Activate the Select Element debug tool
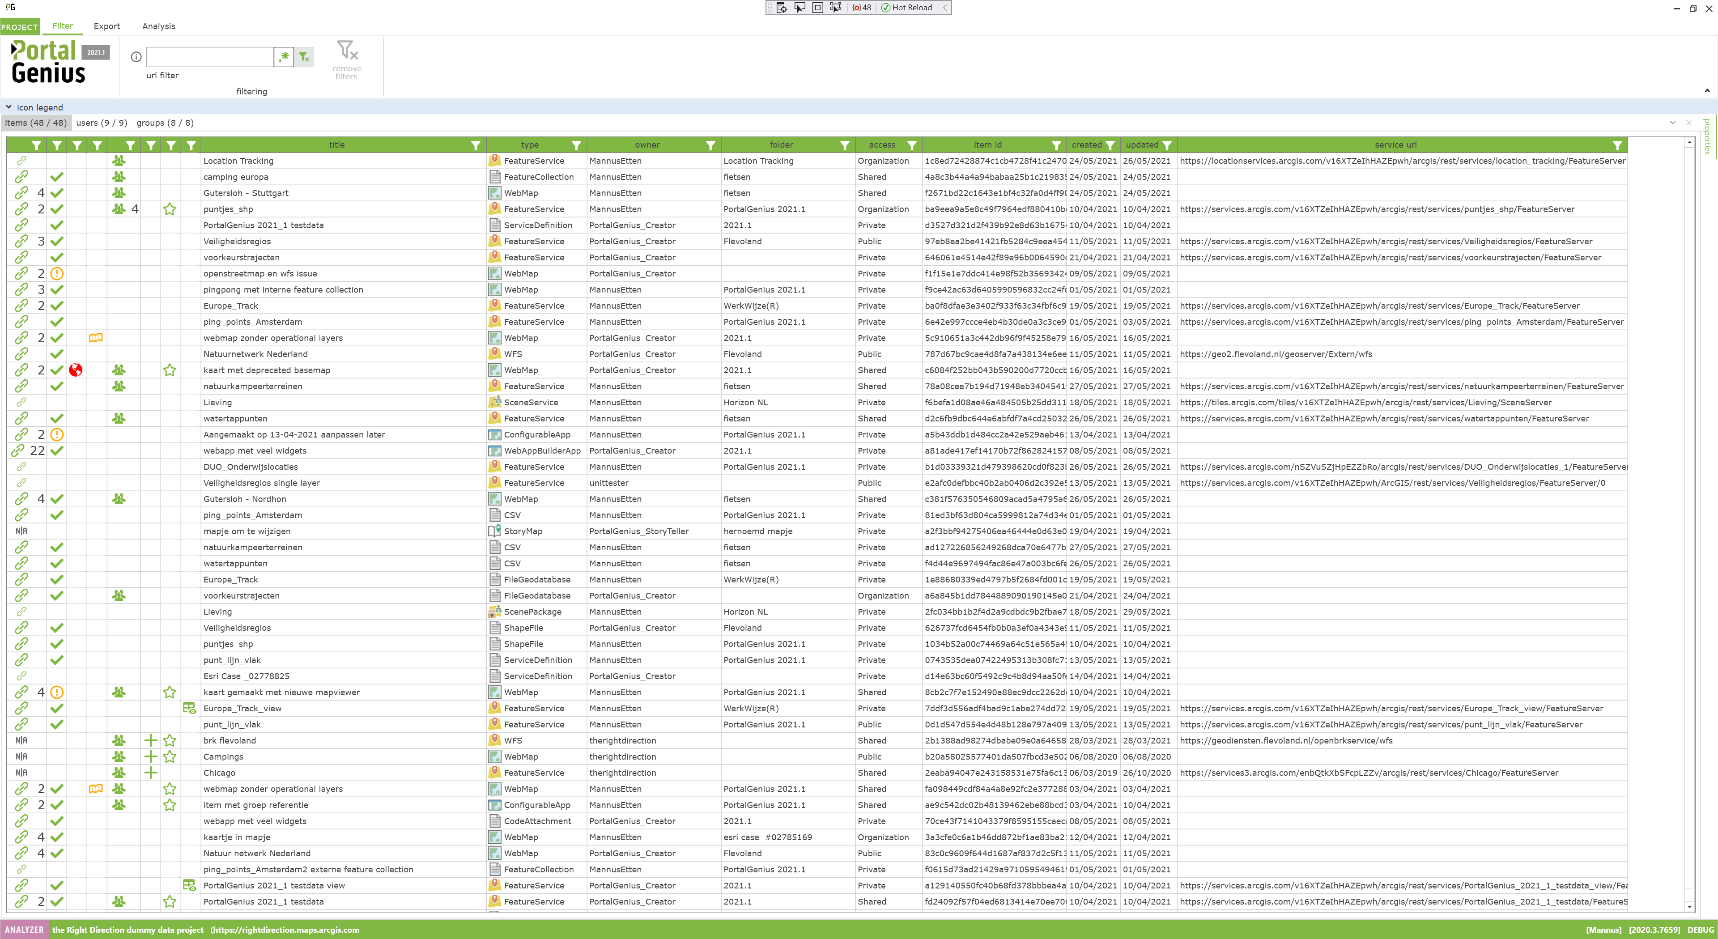 pyautogui.click(x=799, y=8)
